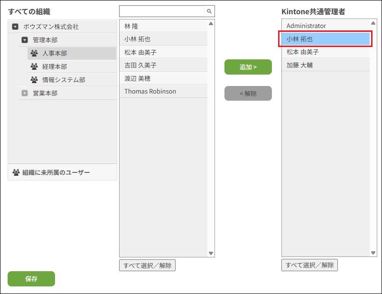382x294 pixels.
Task: Select 林 隆 in the user list
Action: tap(163, 26)
